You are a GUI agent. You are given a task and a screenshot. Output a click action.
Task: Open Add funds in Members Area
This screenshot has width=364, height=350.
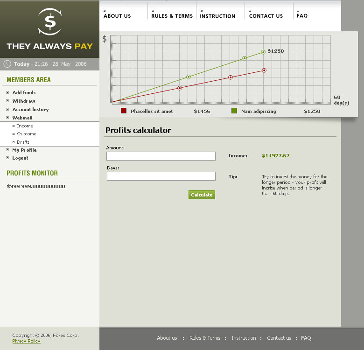24,92
